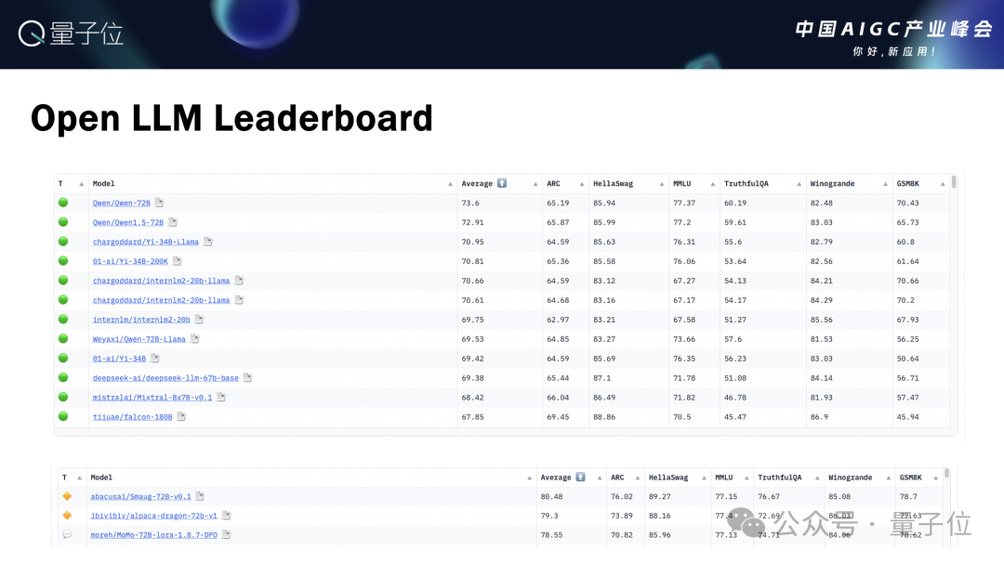
Task: Up-arrow badge beside Average in bottom table
Action: point(580,477)
